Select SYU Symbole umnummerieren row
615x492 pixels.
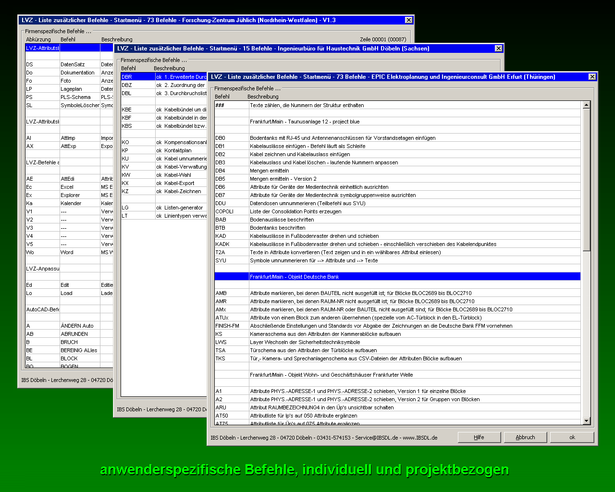[397, 260]
